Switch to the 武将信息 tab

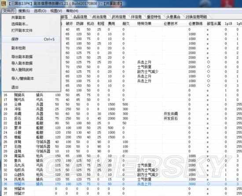pos(119,17)
